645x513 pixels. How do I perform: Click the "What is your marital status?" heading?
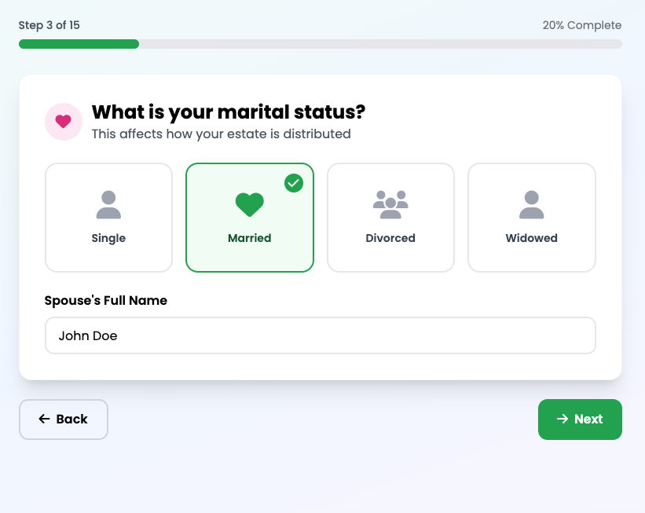coord(229,112)
